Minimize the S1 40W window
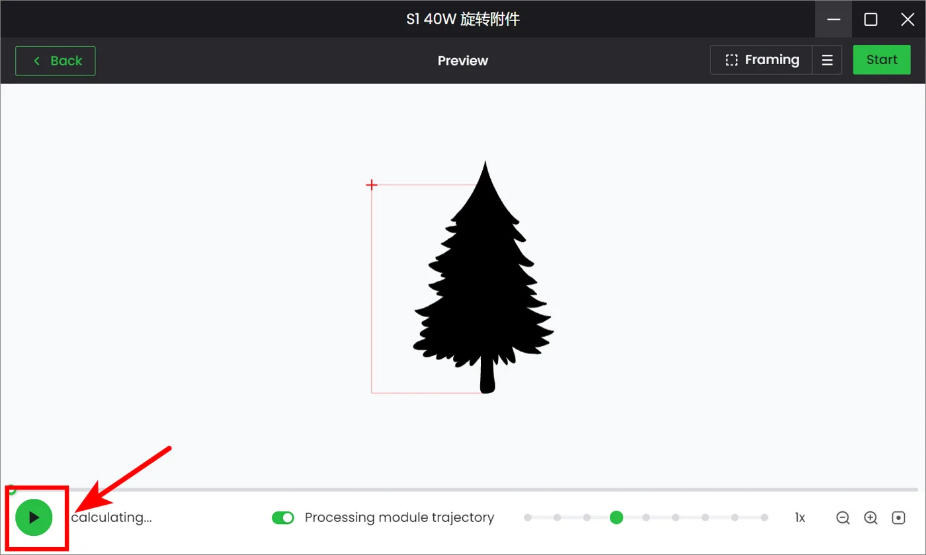This screenshot has height=555, width=926. point(833,19)
